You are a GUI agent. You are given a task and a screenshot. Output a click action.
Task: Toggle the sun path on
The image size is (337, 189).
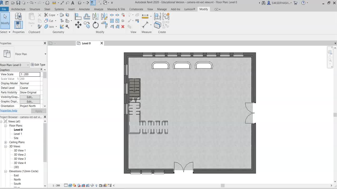[74, 186]
